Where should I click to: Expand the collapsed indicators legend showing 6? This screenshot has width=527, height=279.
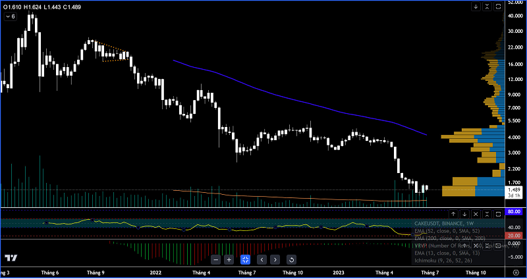pyautogui.click(x=9, y=16)
